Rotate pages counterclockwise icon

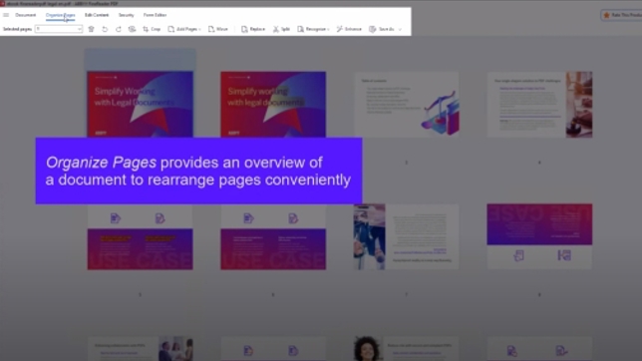coord(105,29)
